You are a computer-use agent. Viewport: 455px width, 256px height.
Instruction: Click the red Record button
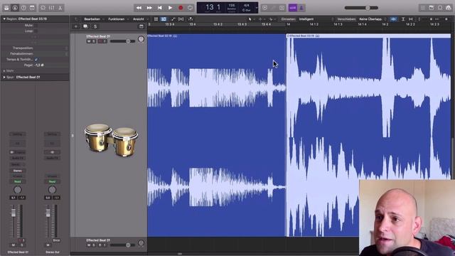click(181, 8)
